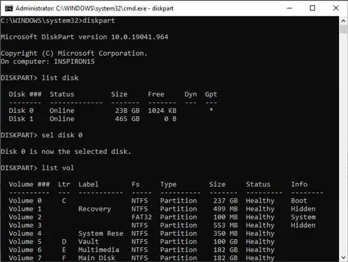Click the 'DISKPART> list disk' command line

coord(39,78)
